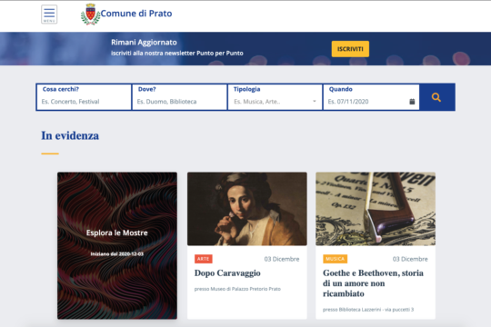
Task: Open the Dopo Caravaggio event title
Action: point(227,273)
